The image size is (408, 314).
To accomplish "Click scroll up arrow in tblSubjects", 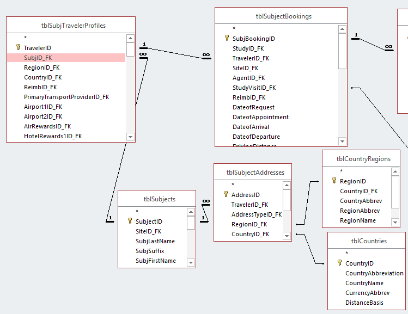I will 191,212.
